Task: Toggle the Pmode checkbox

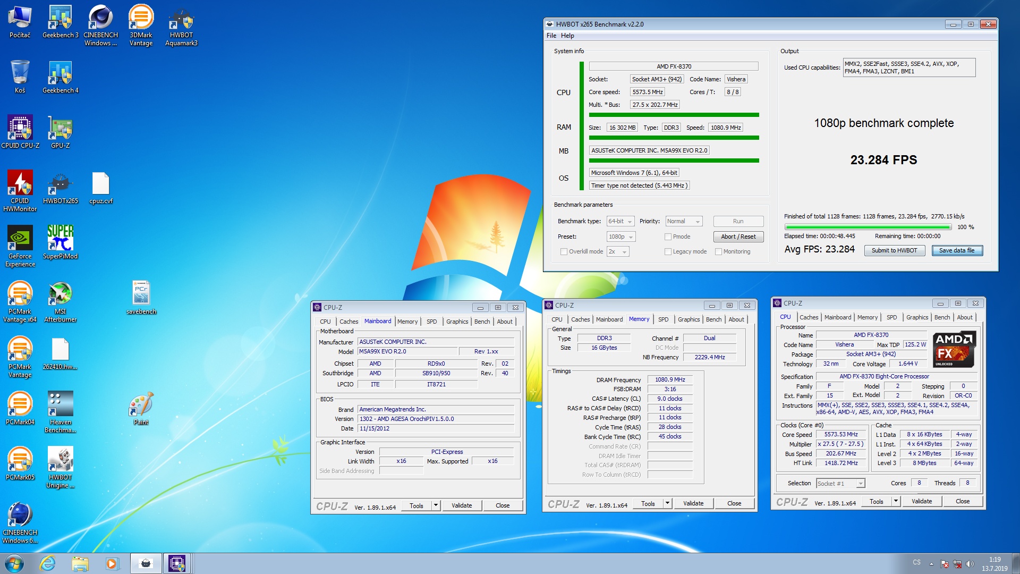Action: (668, 237)
